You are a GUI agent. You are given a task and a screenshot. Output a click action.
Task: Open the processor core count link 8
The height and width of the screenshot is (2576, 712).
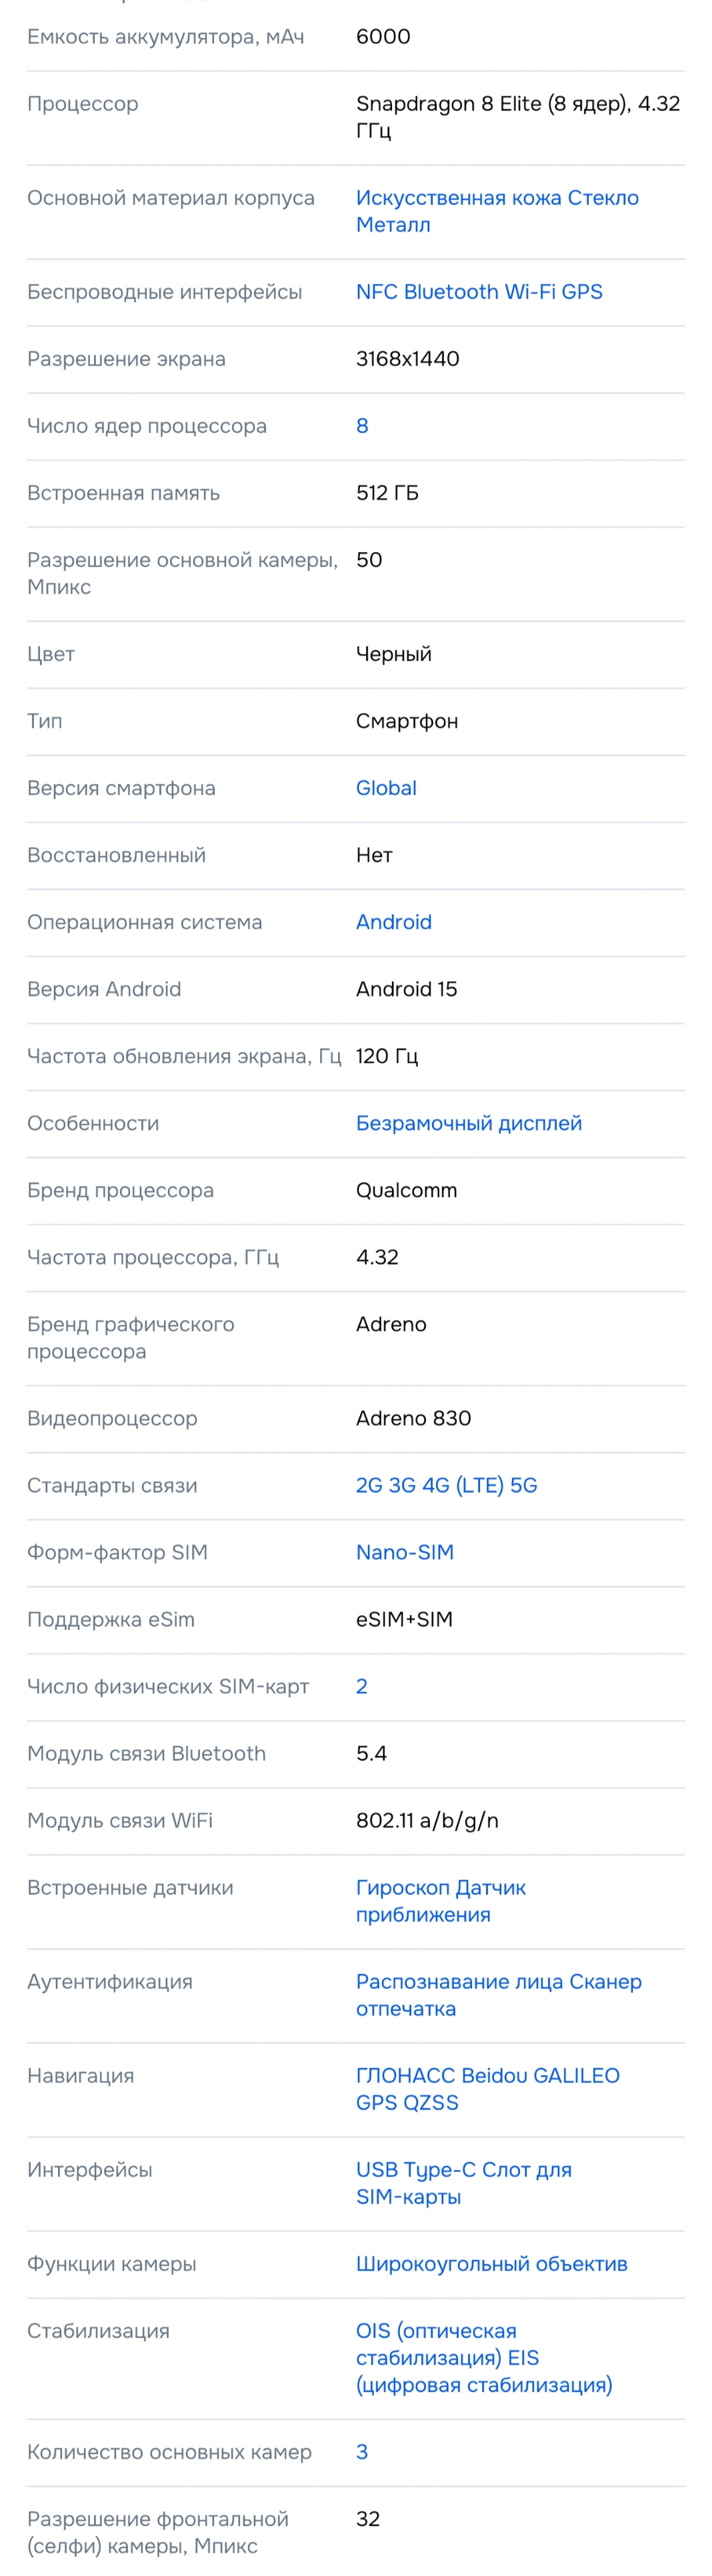(362, 426)
